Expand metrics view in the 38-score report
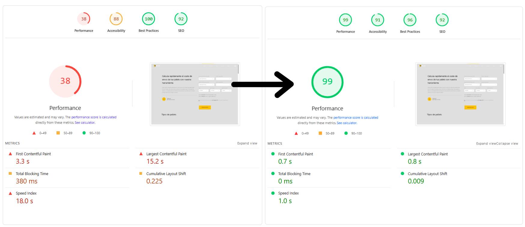525x227 pixels. point(247,143)
